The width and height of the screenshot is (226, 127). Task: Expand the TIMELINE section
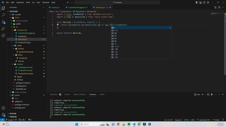pyautogui.click(x=13, y=117)
